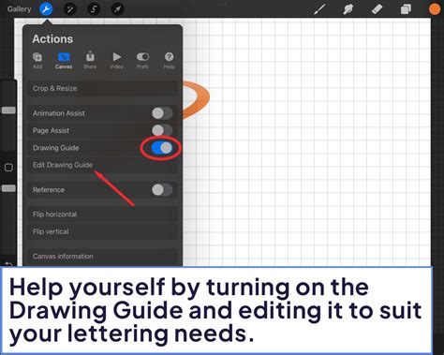Select the Brush tool
Image resolution: width=444 pixels, height=355 pixels.
(319, 9)
